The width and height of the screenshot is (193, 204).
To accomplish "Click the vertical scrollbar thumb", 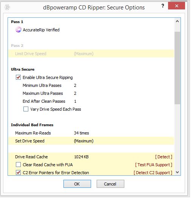I will click(177, 68).
